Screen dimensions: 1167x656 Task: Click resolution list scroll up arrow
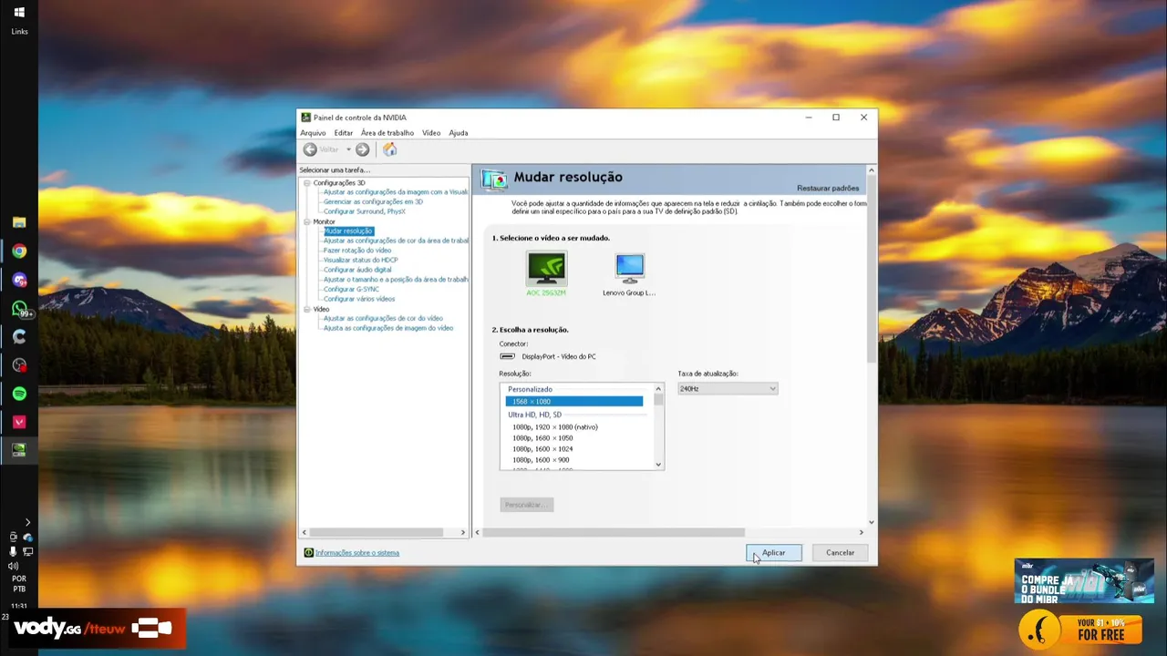coord(658,389)
